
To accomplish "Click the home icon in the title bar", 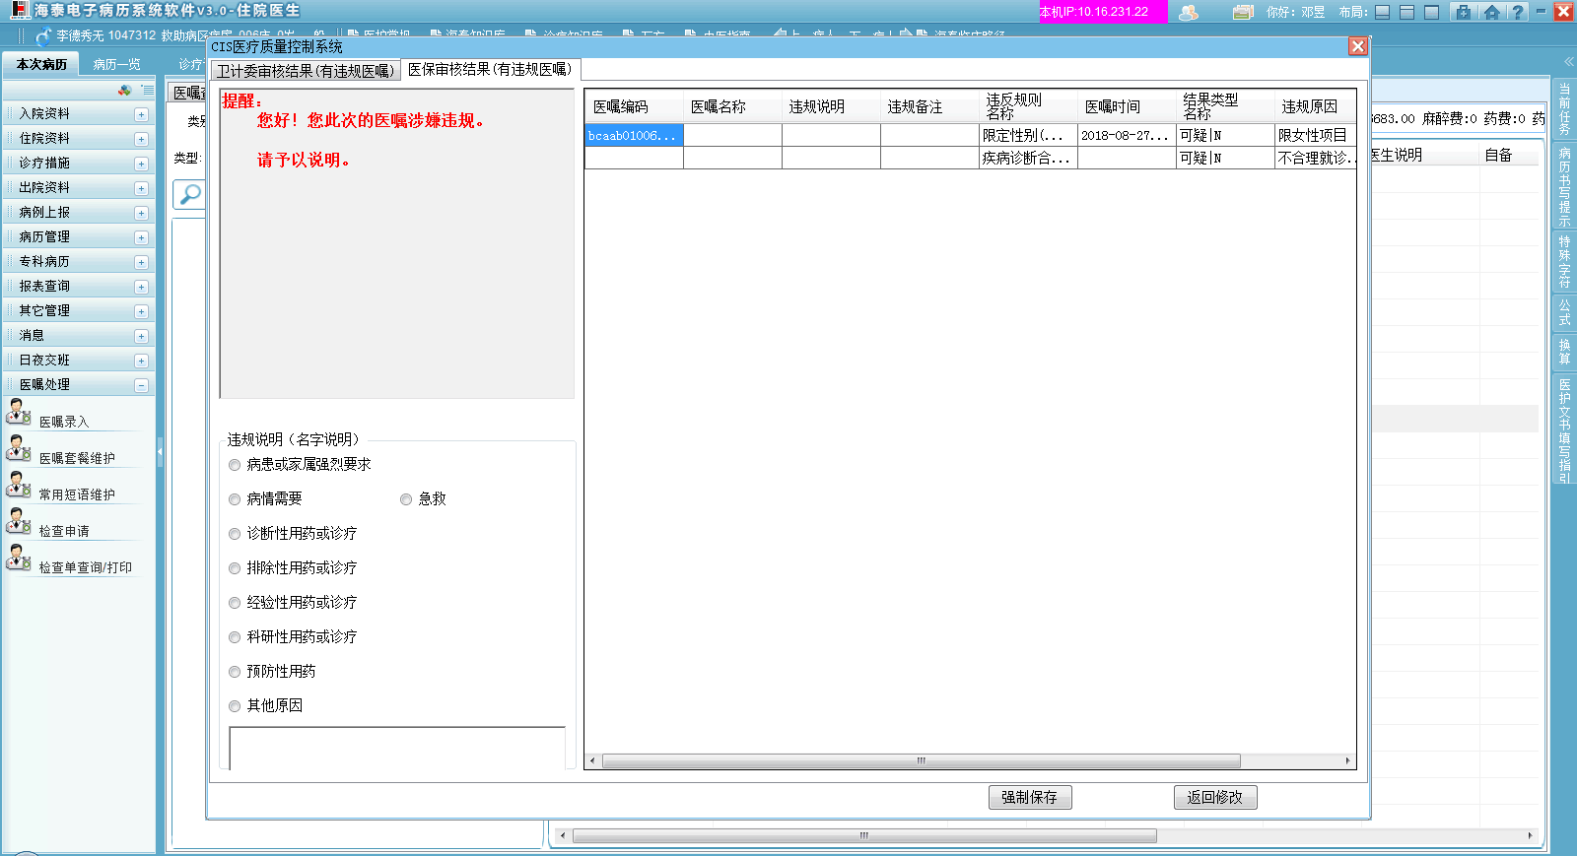I will (x=1491, y=12).
